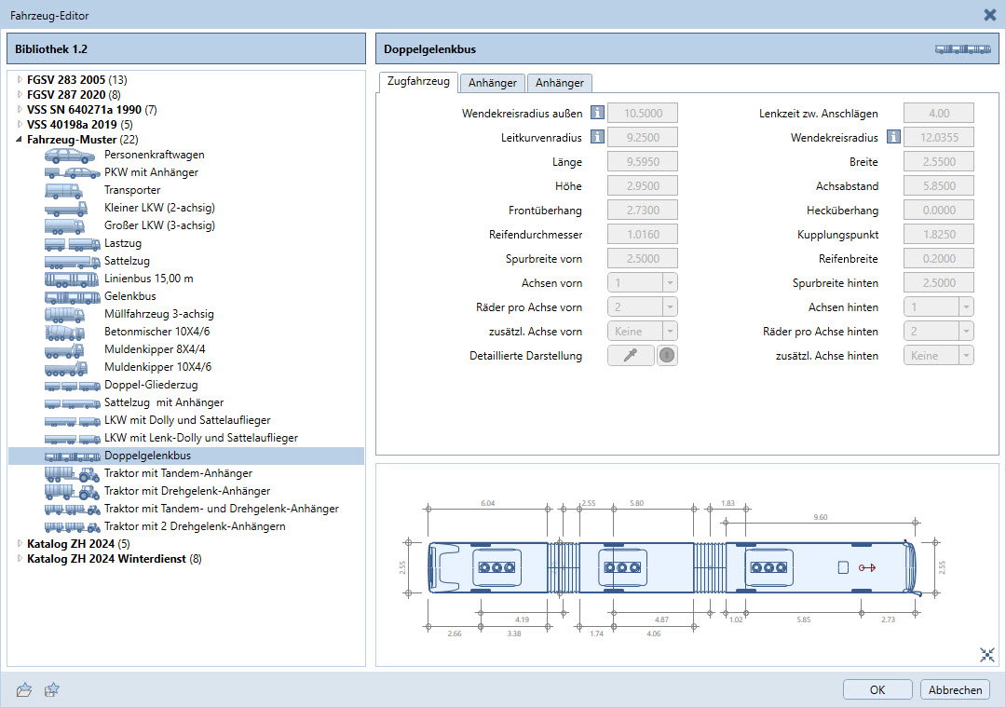Click the Länge input field

(x=642, y=161)
